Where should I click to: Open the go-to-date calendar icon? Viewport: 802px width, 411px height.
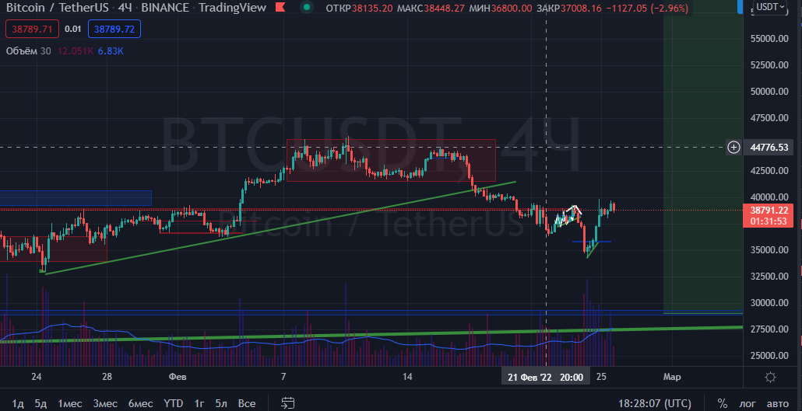288,403
